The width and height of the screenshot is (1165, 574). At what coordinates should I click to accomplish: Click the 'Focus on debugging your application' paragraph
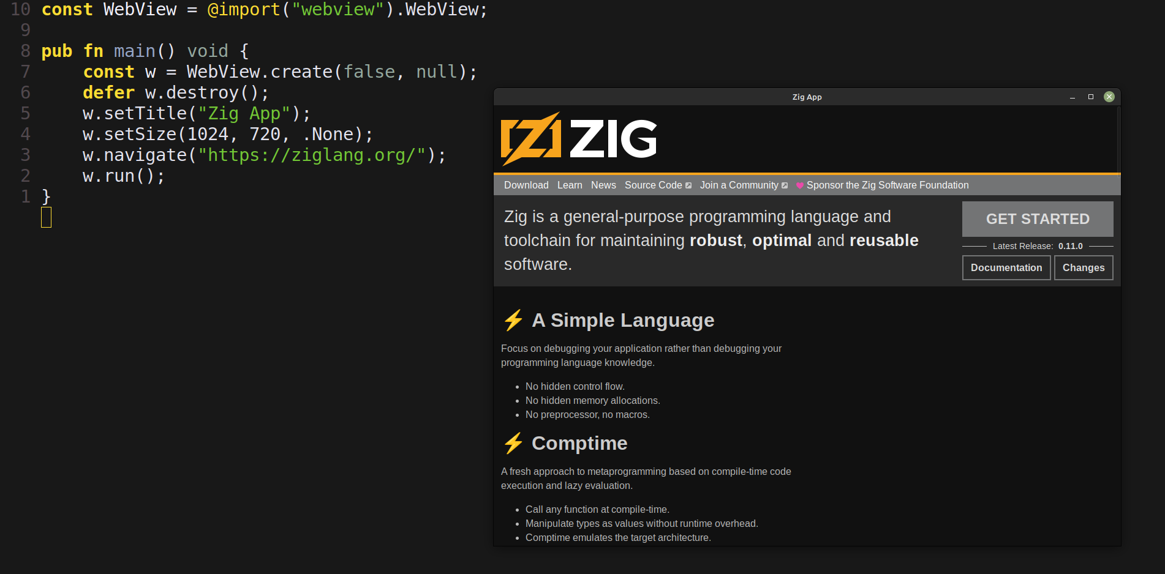tap(641, 356)
